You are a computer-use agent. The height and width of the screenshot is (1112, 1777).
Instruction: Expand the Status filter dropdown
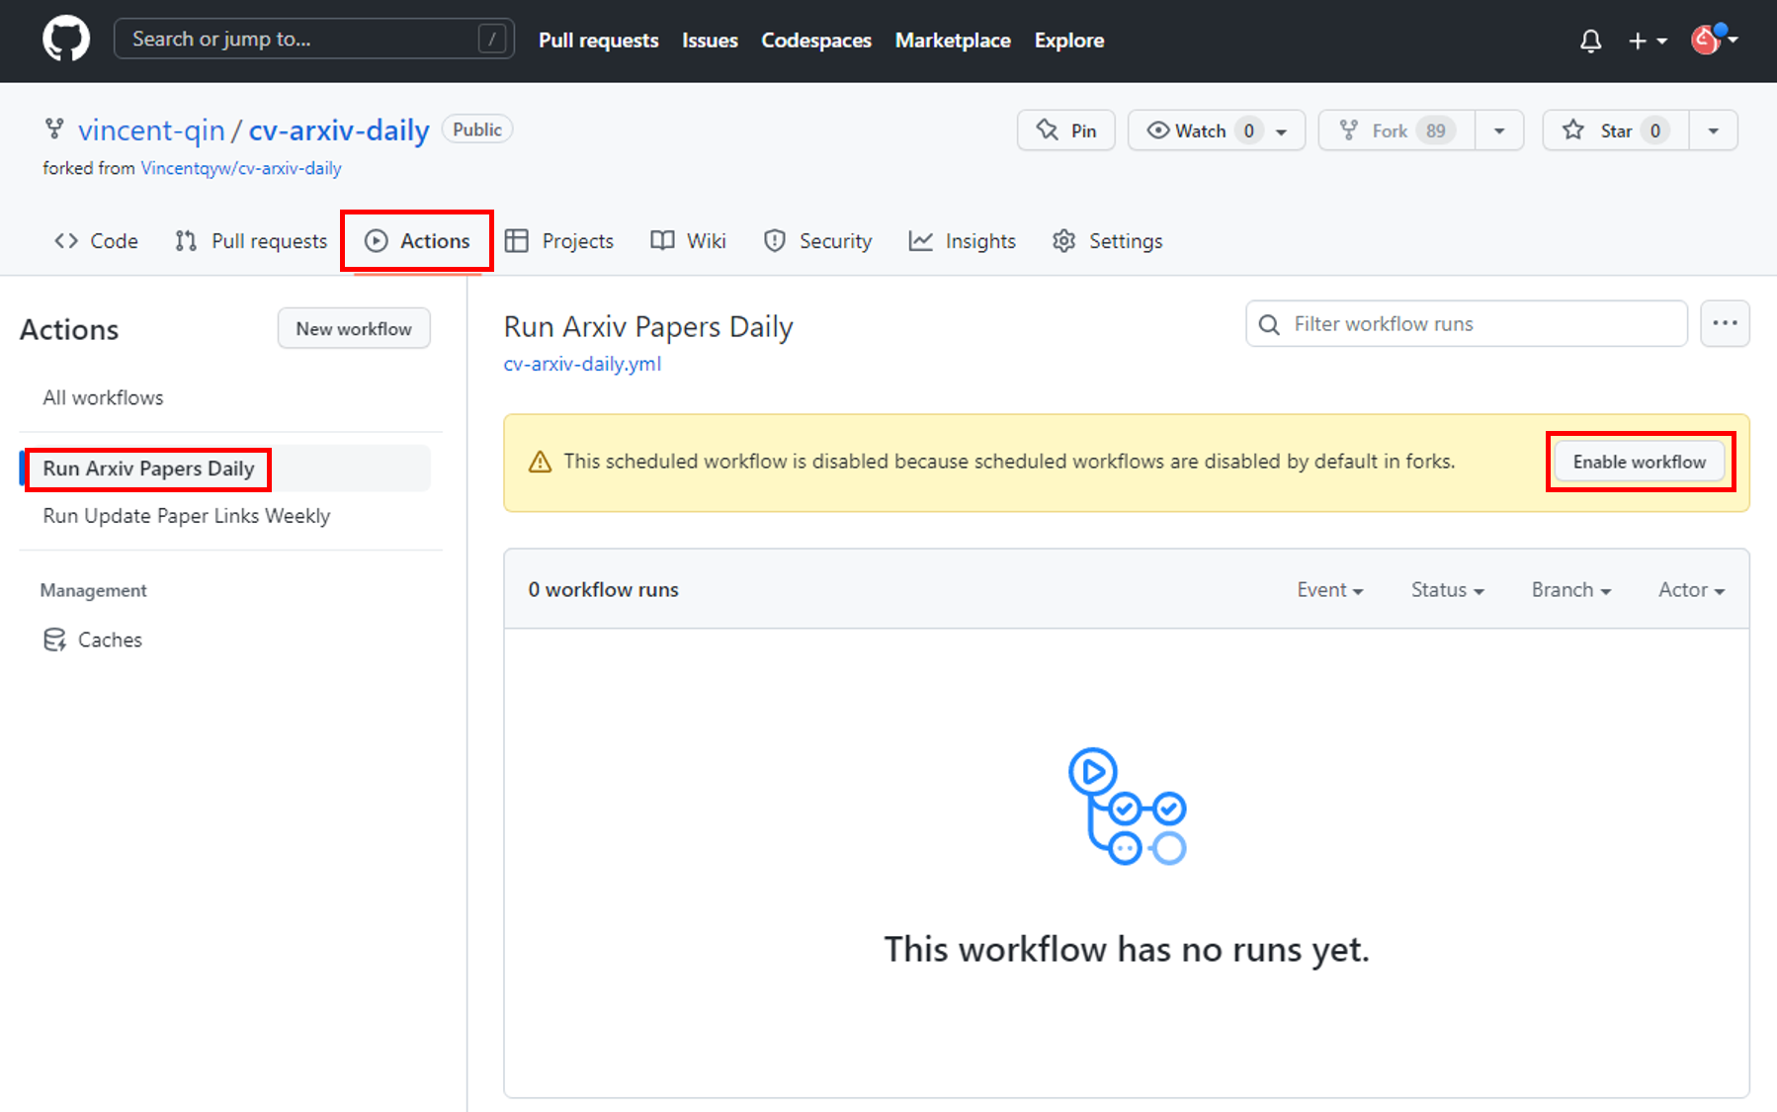coord(1448,590)
